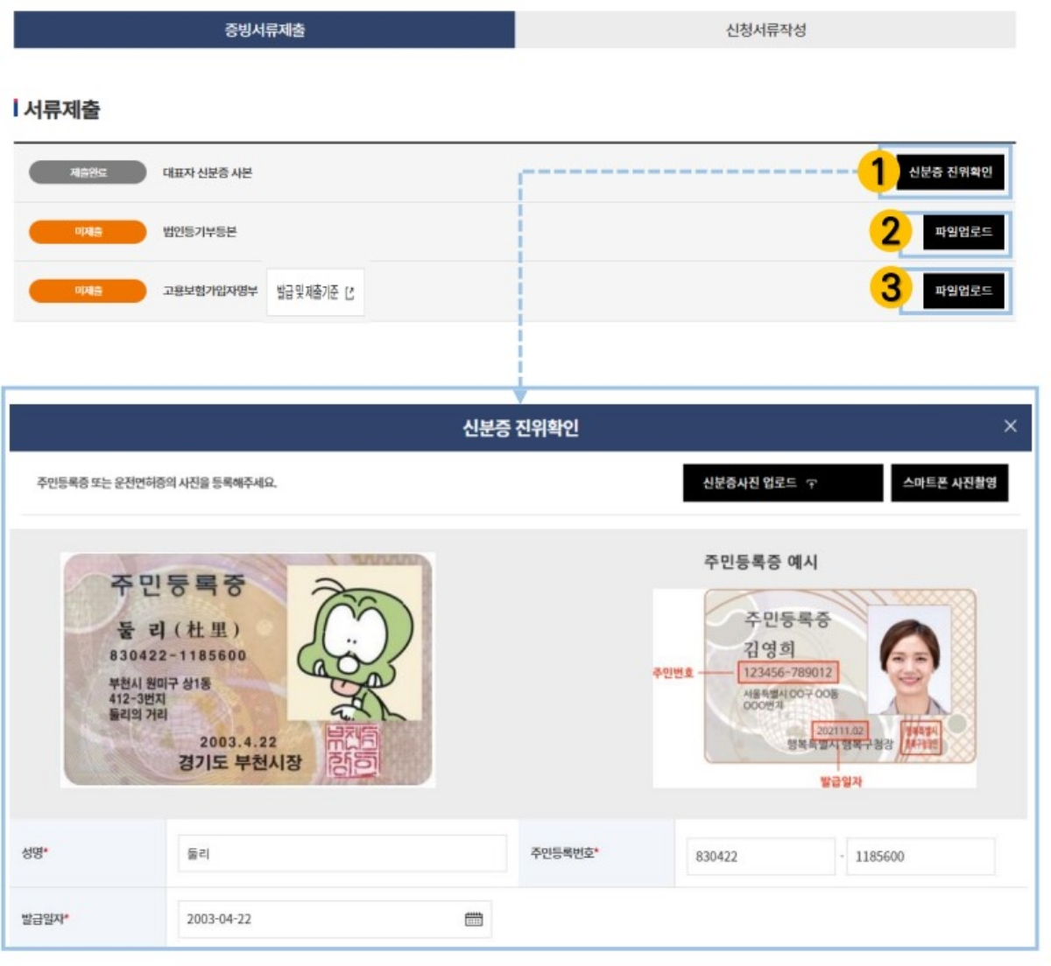Focus first 주민등록번호 field 830422
The width and height of the screenshot is (1051, 966).
pyautogui.click(x=760, y=857)
